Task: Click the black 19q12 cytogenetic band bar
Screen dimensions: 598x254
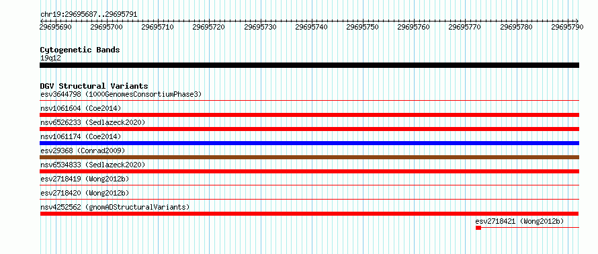Action: click(x=309, y=65)
